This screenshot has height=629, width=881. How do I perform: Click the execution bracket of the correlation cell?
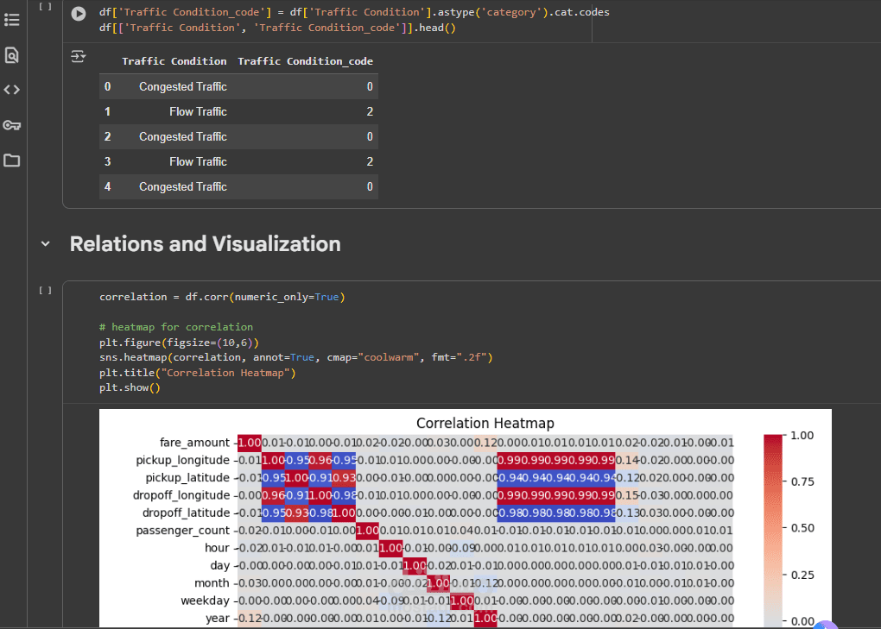[x=46, y=291]
